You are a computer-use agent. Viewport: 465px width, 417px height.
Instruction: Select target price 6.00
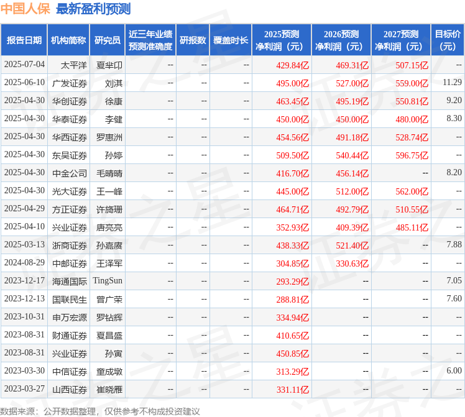coord(454,370)
